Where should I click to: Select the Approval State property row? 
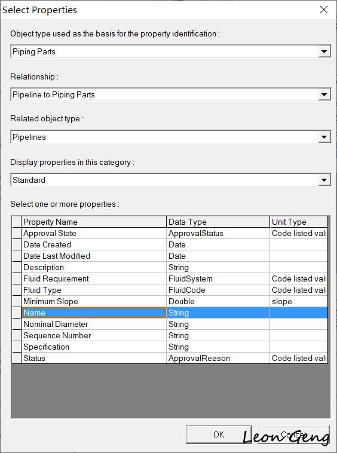[170, 233]
